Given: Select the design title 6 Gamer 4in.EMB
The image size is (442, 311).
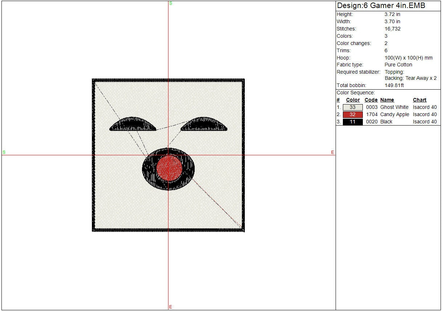Looking at the screenshot, I should tap(381, 6).
